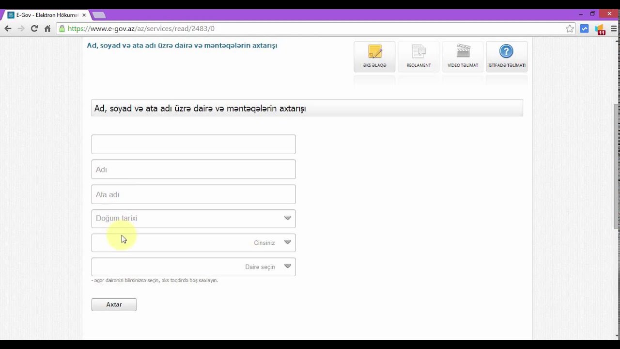Screen dimensions: 620x349
Task: Click the Axtar search button
Action: pos(114,304)
